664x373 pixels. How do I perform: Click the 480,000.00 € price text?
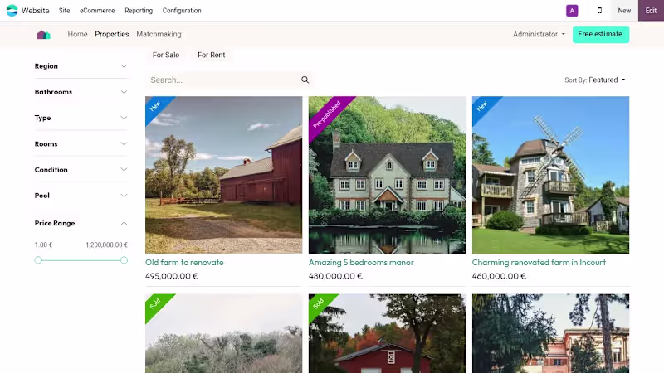point(335,276)
